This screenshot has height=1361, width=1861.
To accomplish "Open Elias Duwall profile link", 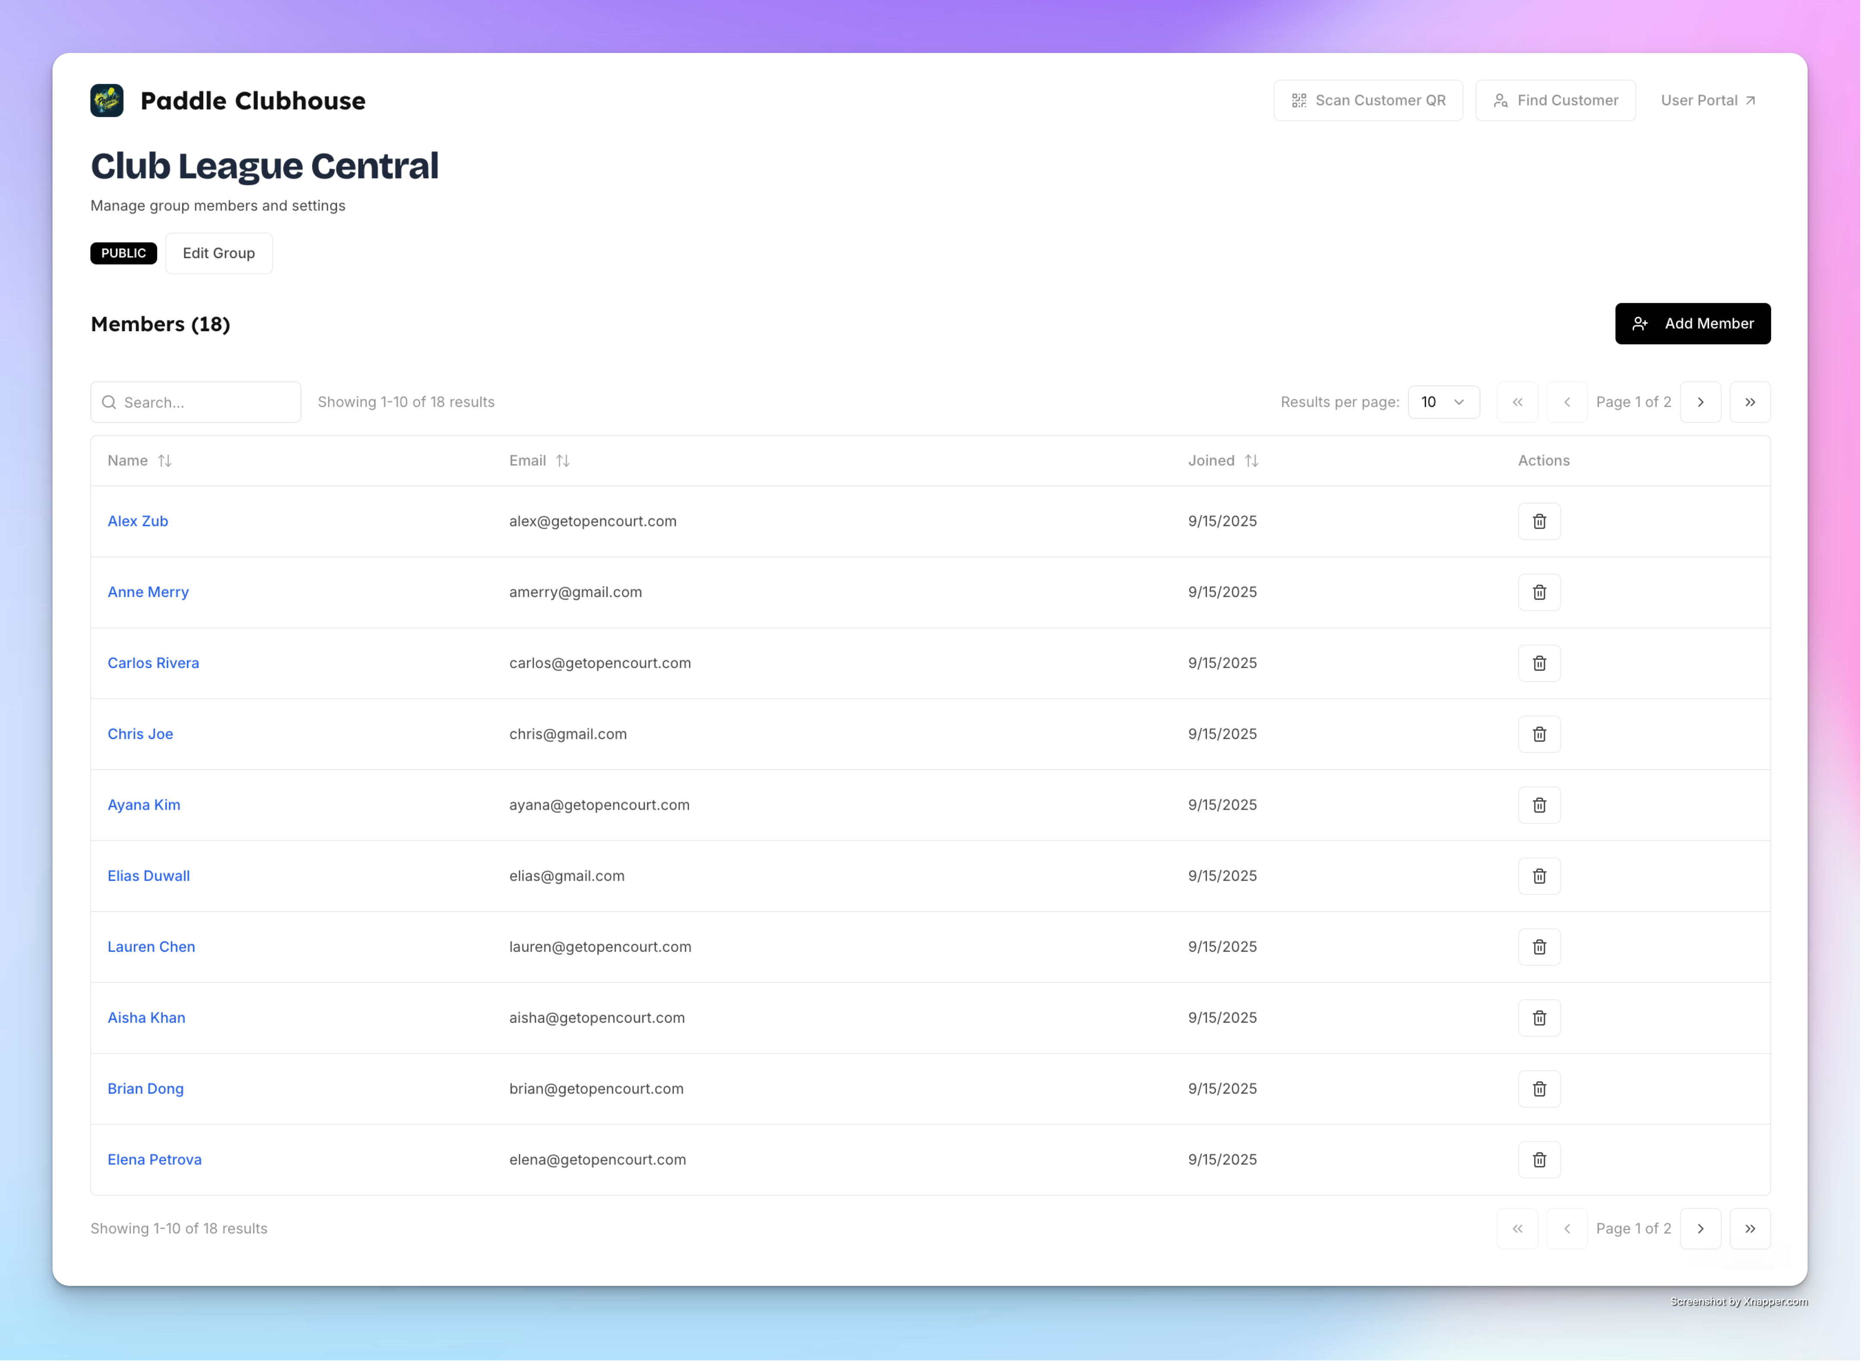I will [x=149, y=876].
